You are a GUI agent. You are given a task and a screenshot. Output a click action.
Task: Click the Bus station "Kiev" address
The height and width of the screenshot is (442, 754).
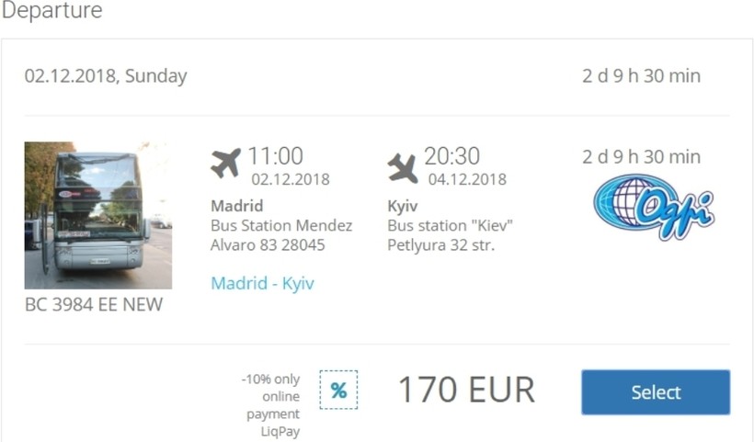point(450,235)
